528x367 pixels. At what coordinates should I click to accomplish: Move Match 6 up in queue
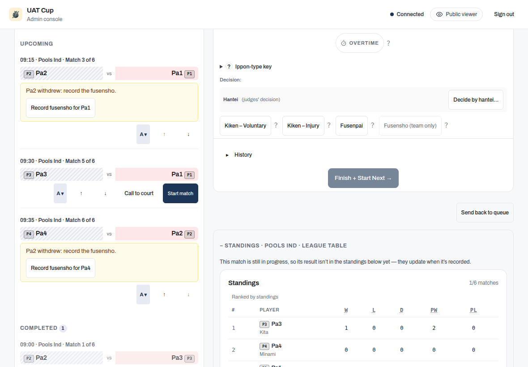[164, 294]
